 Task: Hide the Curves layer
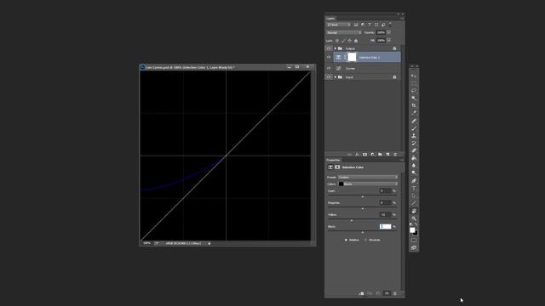pyautogui.click(x=329, y=68)
